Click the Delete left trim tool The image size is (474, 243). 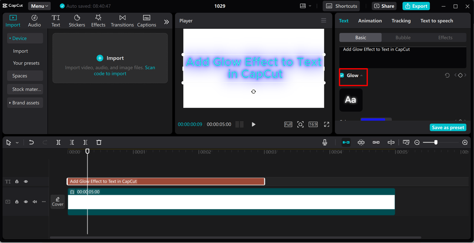tap(72, 142)
